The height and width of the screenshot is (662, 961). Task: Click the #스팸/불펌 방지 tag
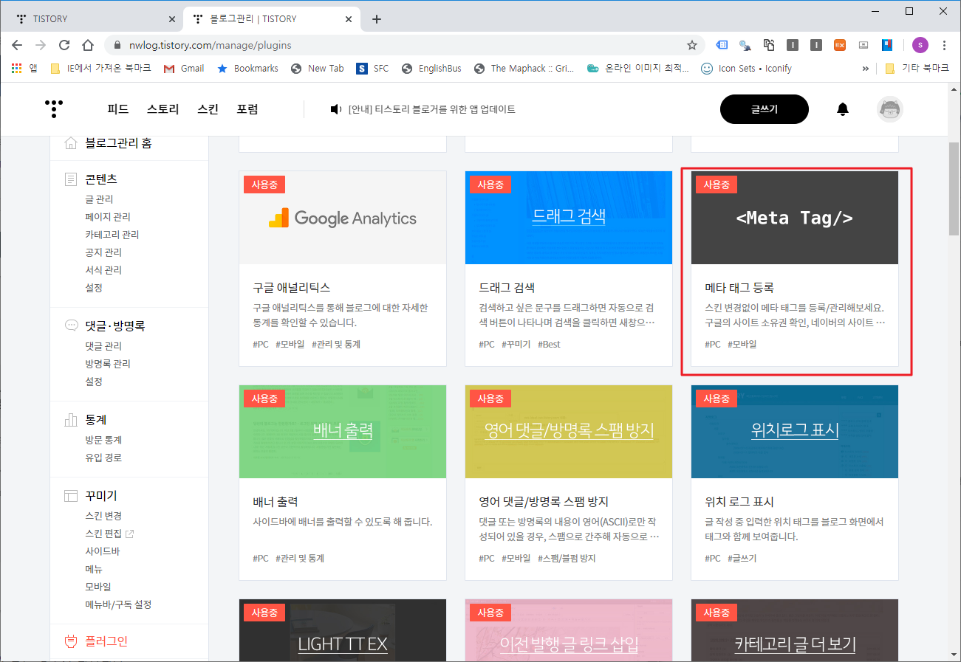tap(567, 559)
